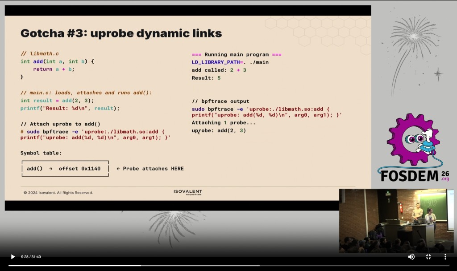Seek within the played portion of progress bar

click(71, 266)
